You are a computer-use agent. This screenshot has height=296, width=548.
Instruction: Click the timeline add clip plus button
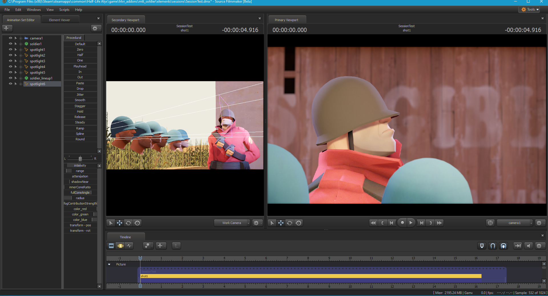(x=161, y=246)
